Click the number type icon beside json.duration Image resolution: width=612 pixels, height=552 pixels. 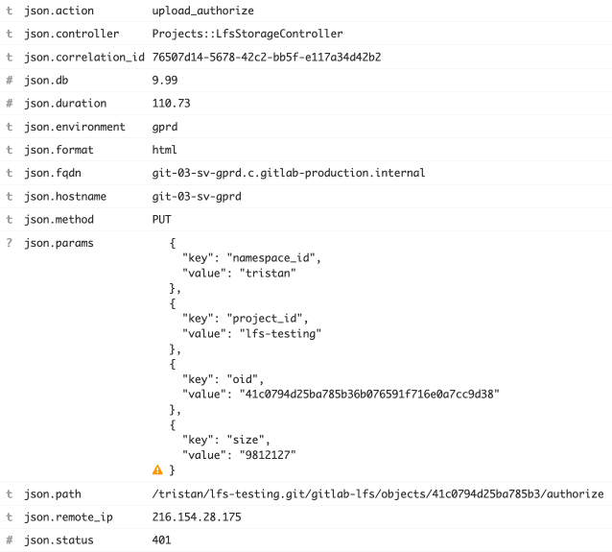(x=10, y=103)
